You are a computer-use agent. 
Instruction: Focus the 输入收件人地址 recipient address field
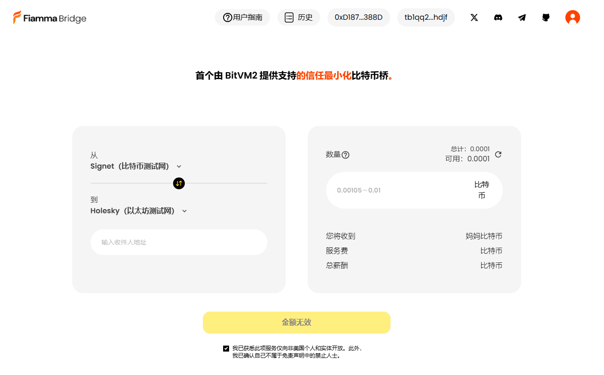click(x=179, y=242)
